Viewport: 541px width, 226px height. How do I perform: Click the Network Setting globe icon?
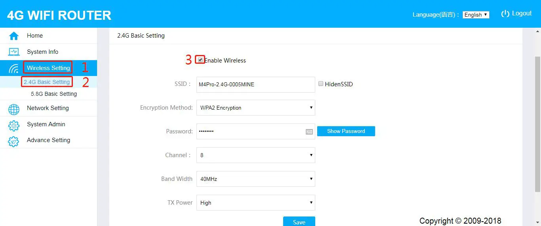pos(14,109)
